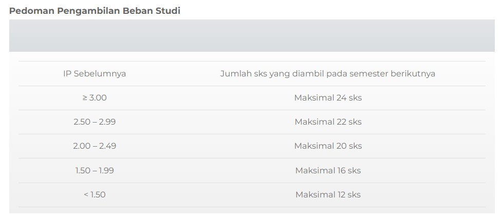
Task: Click the word 'Jumlah' in the column header
Action: (234, 73)
